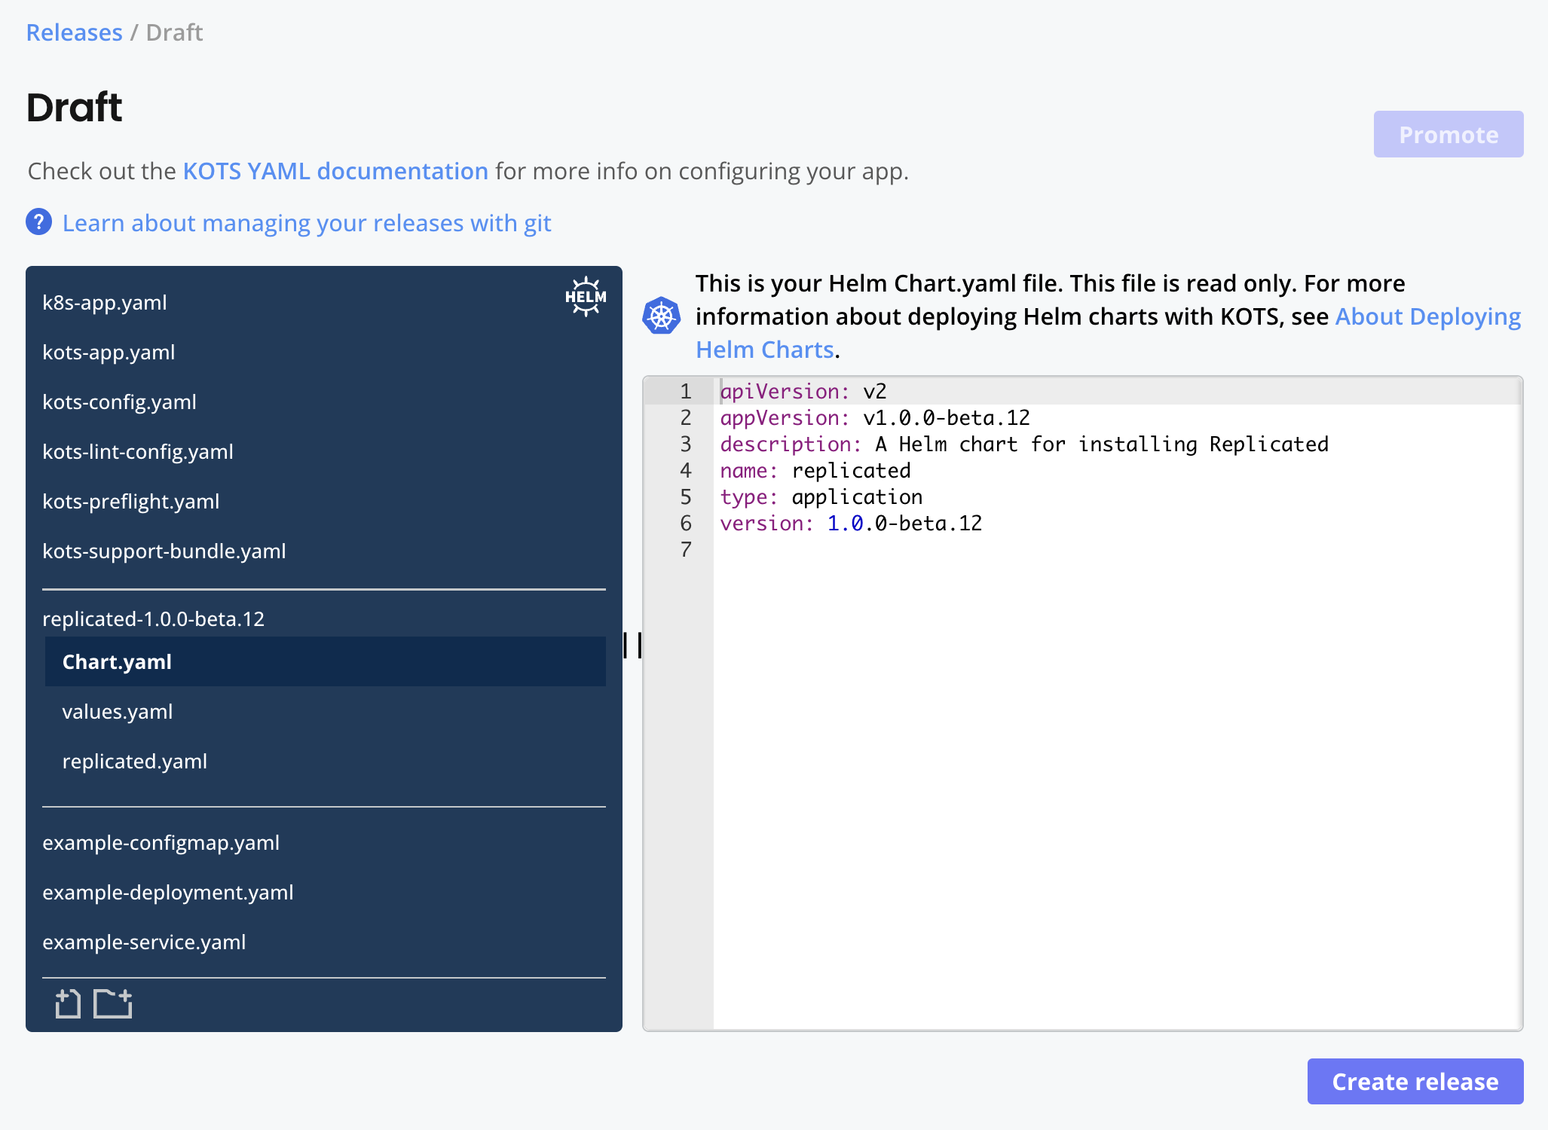Click the panel resize divider handle

pyautogui.click(x=632, y=646)
